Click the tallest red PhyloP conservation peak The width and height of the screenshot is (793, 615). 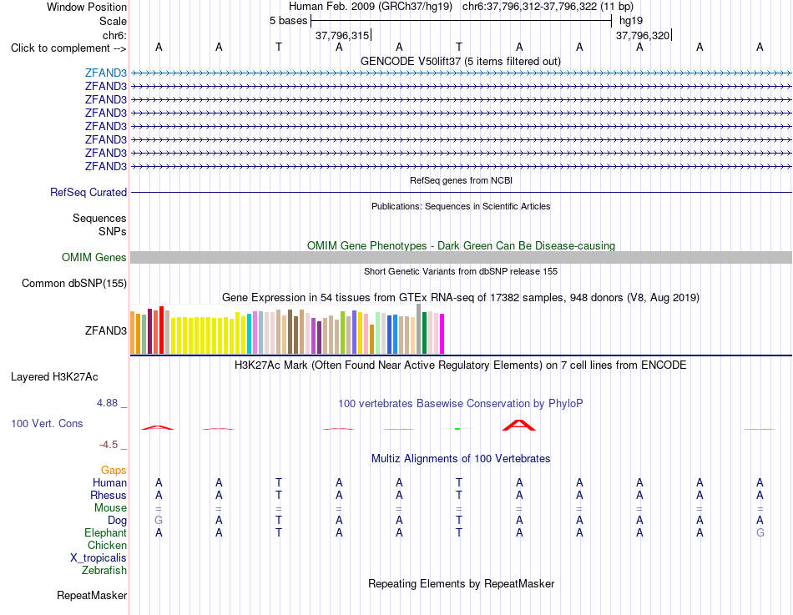pyautogui.click(x=519, y=425)
